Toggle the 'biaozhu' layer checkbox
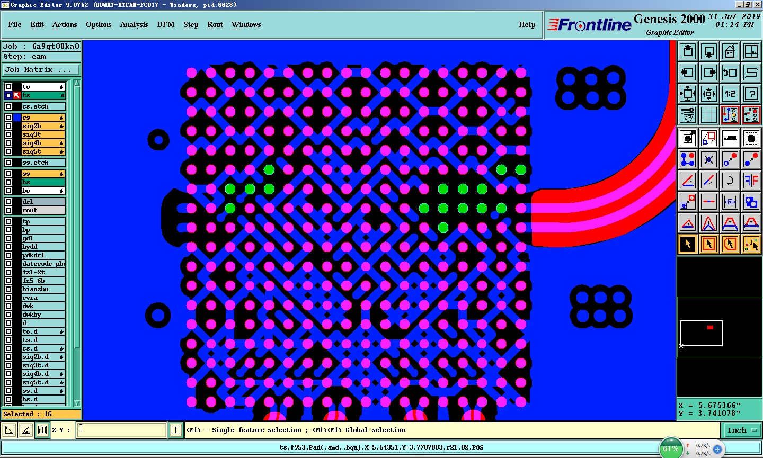 coord(8,289)
